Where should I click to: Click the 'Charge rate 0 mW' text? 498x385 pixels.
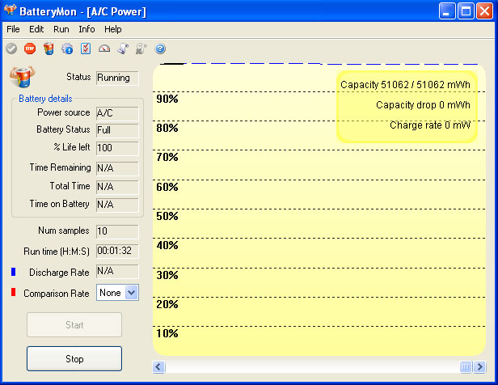pos(430,125)
